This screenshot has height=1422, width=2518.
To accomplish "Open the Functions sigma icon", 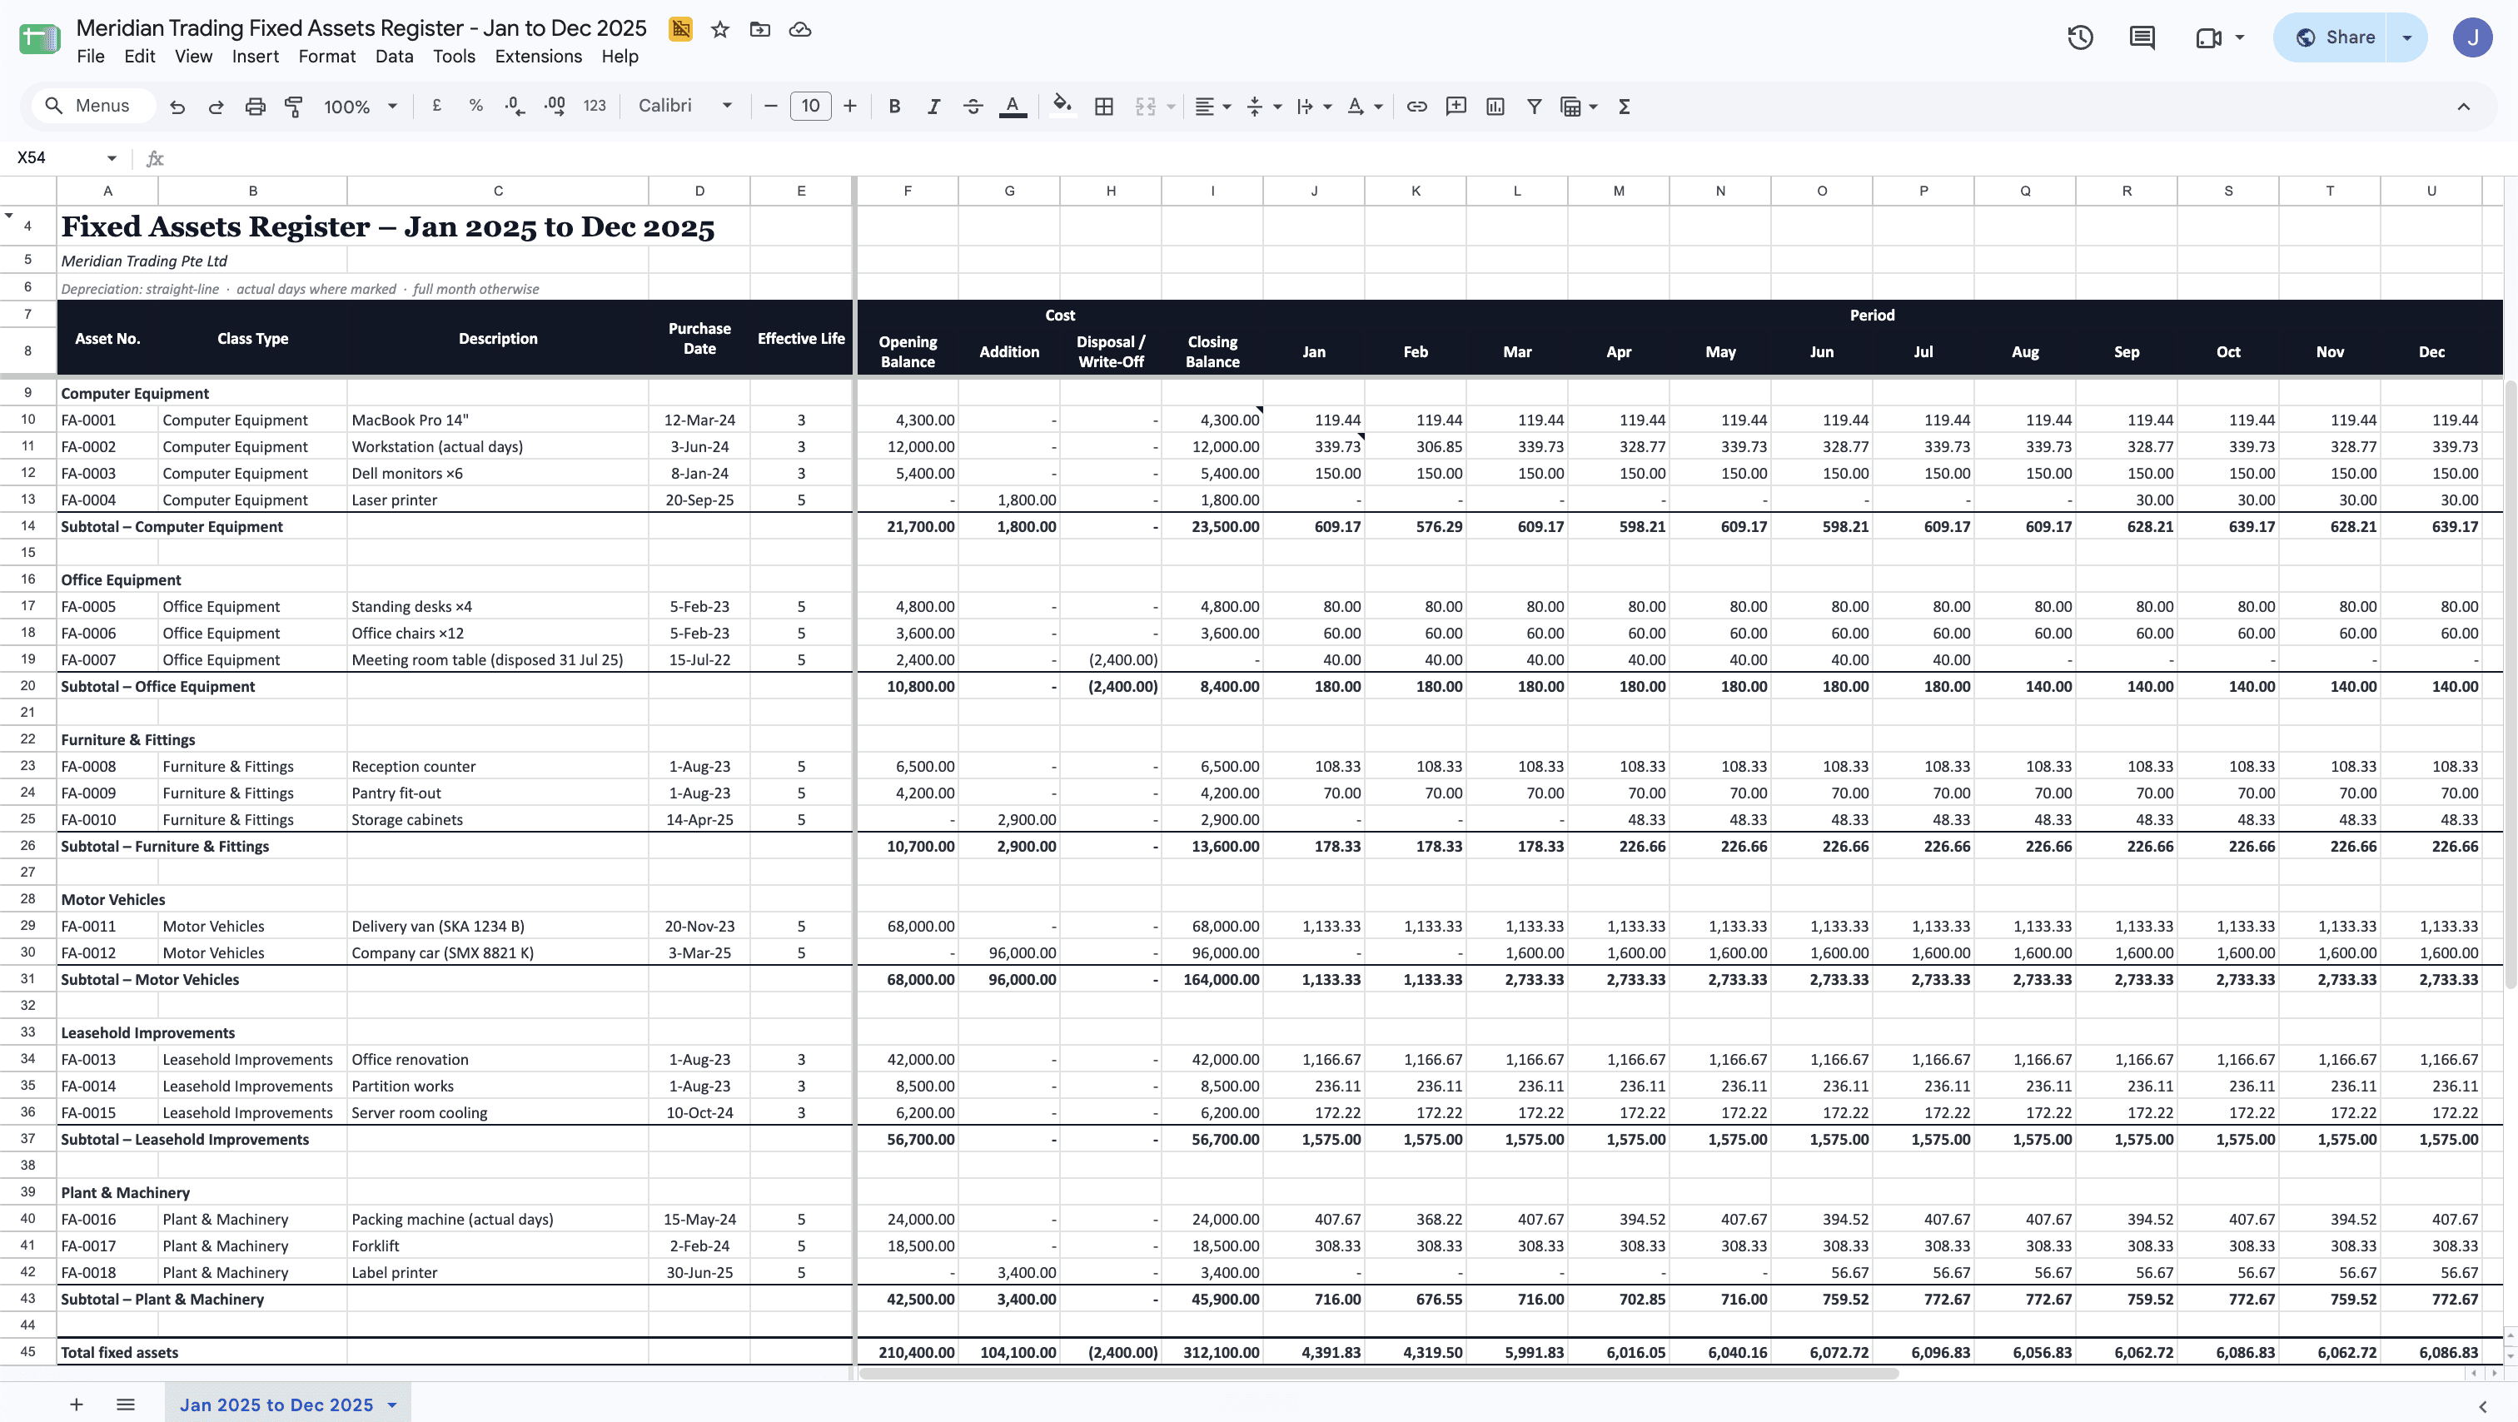I will pos(1624,107).
